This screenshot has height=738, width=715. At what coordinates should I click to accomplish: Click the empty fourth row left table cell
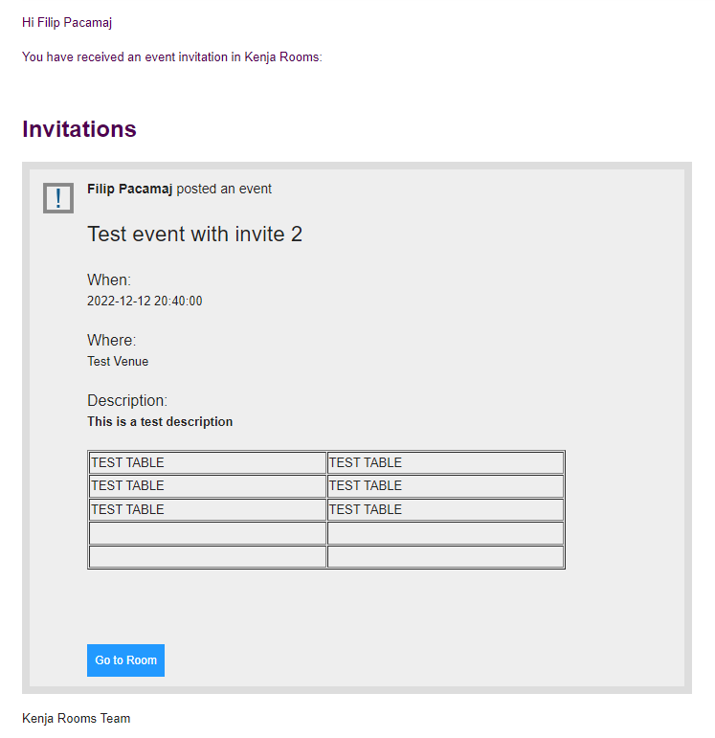tap(208, 533)
